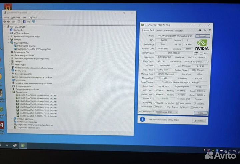Select the Bluetooth icon in device tree
This screenshot has width=240, height=164.
pos(11,30)
